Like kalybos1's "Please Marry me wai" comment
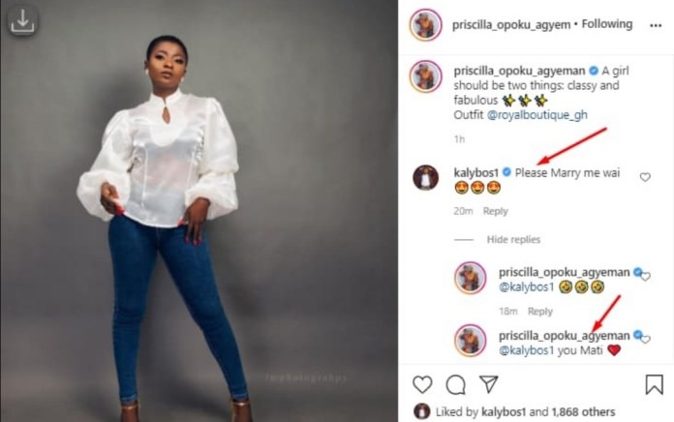Screen dimensions: 674x422 click(x=645, y=177)
